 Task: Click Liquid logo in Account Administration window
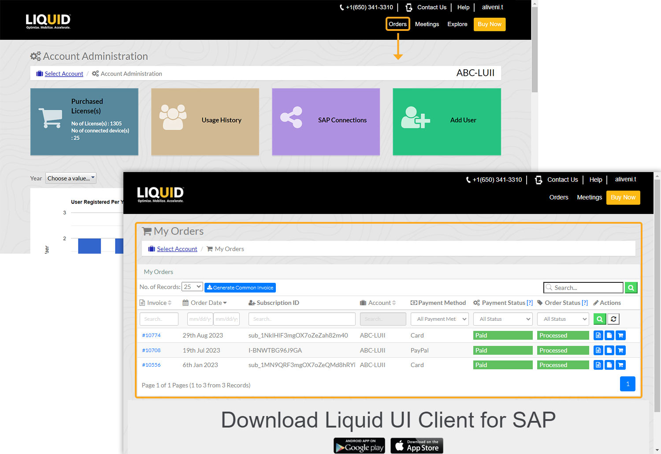(48, 21)
